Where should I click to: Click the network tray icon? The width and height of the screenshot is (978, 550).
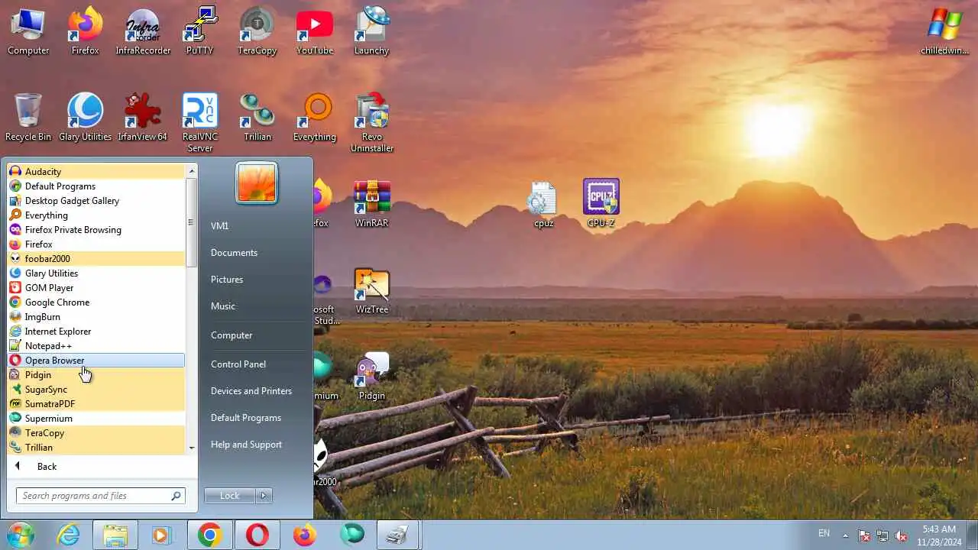882,535
